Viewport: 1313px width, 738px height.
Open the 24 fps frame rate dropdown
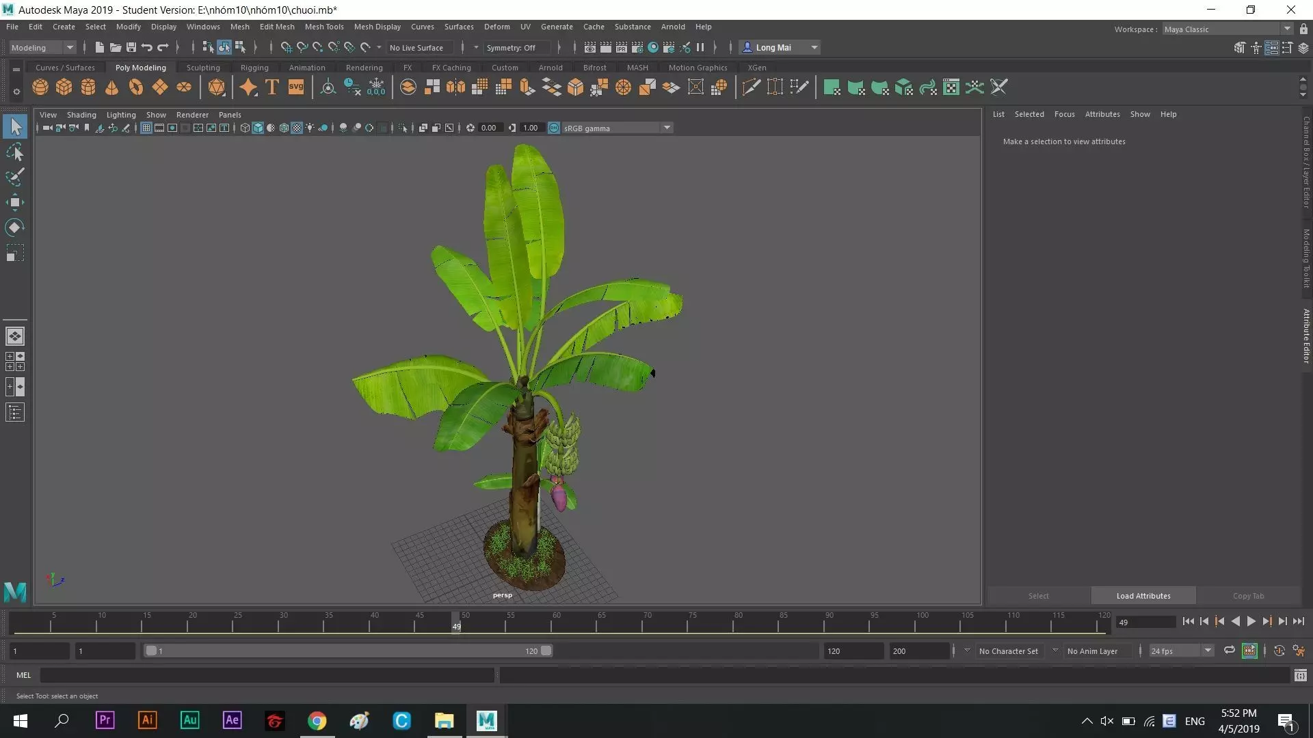[x=1208, y=651]
